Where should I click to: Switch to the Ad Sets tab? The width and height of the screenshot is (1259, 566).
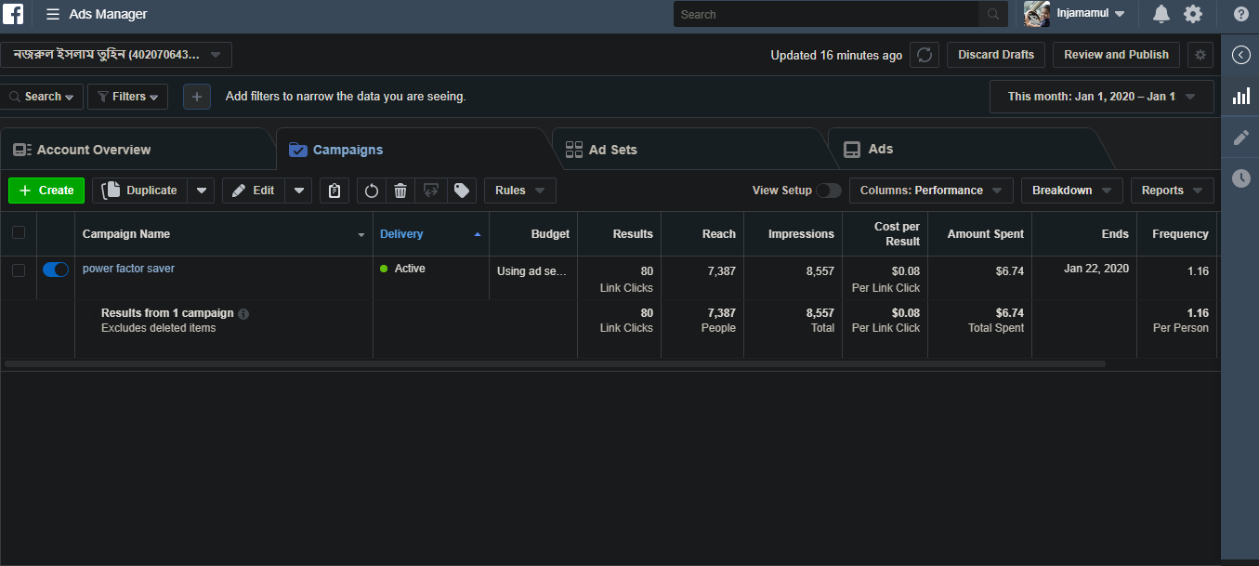(611, 150)
